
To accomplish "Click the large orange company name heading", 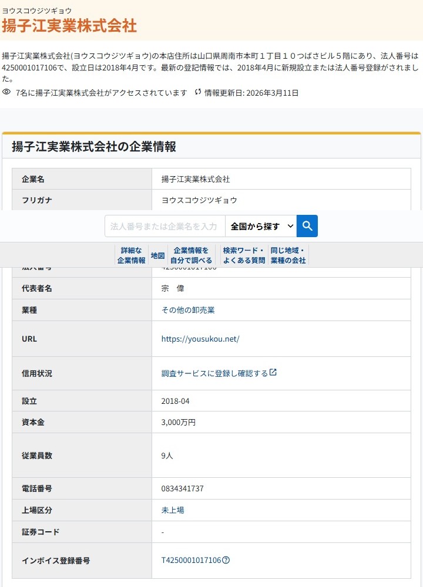I will [69, 26].
